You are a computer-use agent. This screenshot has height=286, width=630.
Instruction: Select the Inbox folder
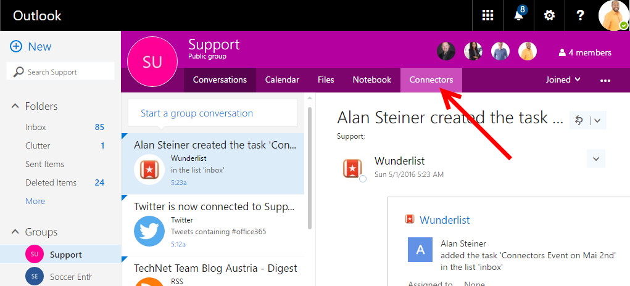[x=36, y=127]
